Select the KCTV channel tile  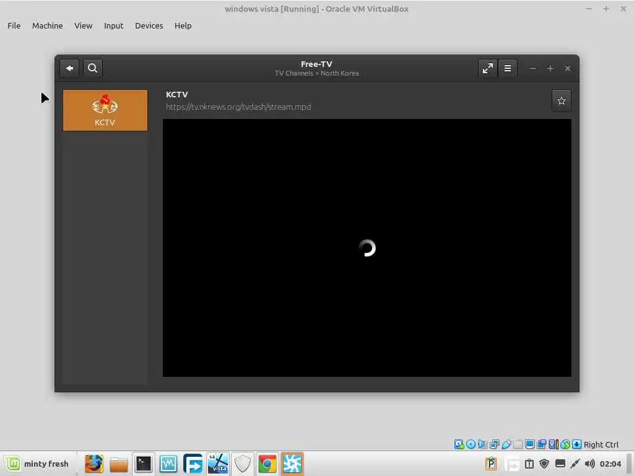(x=105, y=110)
